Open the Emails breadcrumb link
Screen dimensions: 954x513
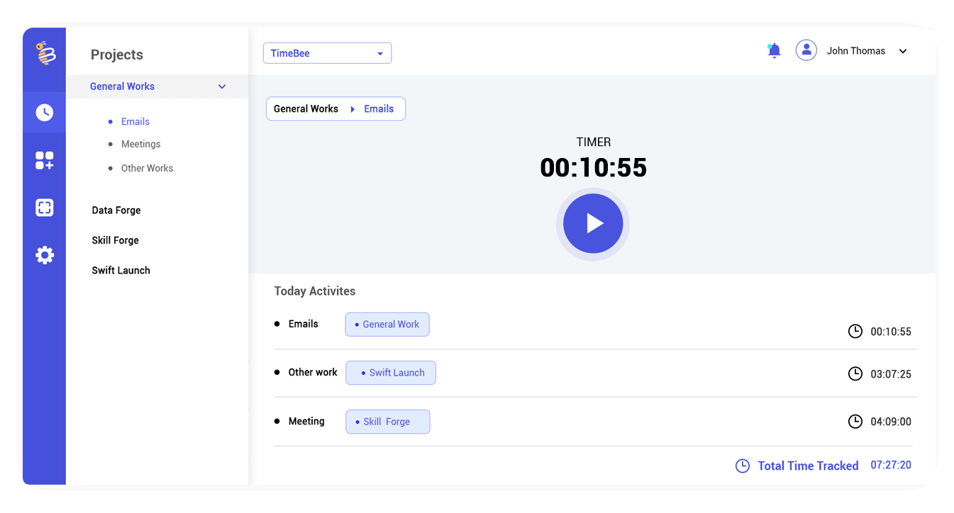pyautogui.click(x=378, y=108)
